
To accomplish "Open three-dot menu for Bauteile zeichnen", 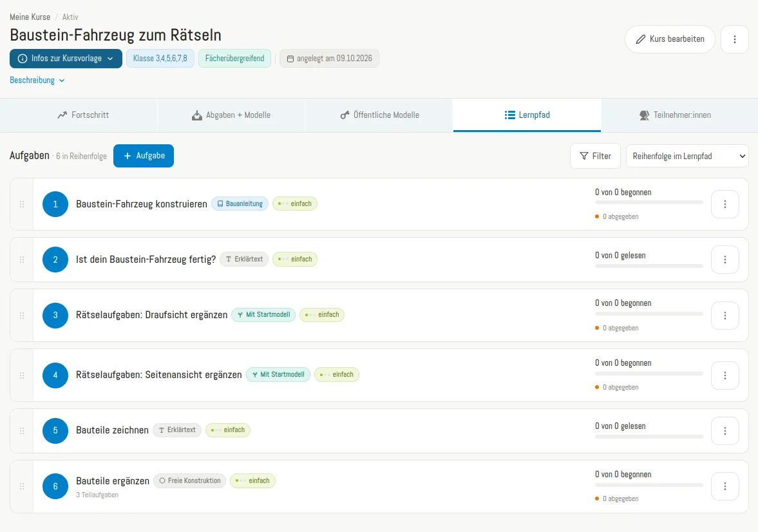I will click(x=725, y=431).
